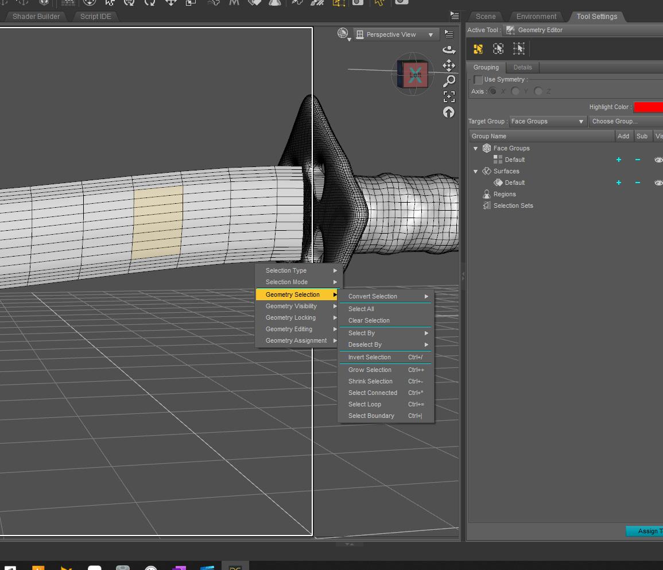The height and width of the screenshot is (570, 663).
Task: Select the polygon selection mode icon
Action: tap(478, 49)
